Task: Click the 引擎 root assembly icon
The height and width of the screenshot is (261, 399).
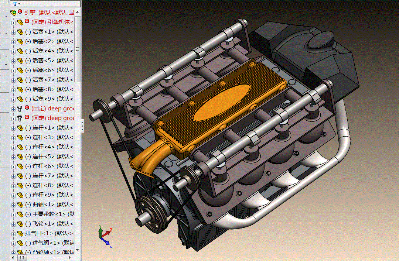Action: [14, 12]
